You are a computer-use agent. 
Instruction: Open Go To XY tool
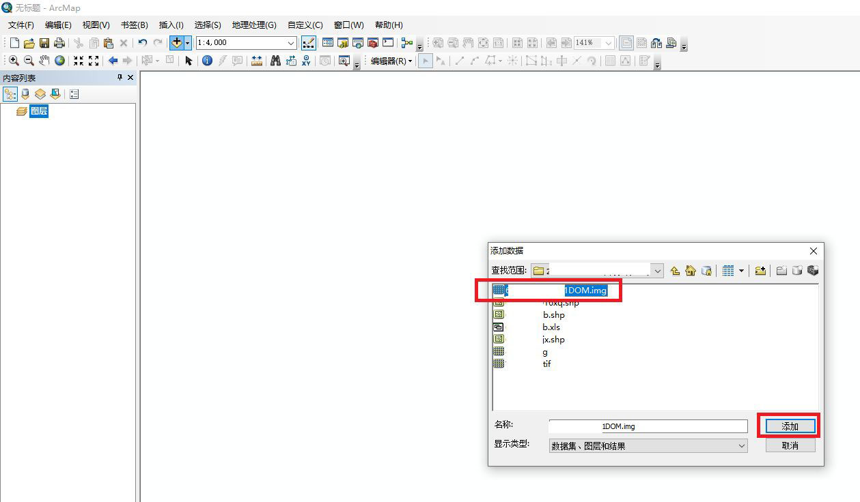click(306, 61)
